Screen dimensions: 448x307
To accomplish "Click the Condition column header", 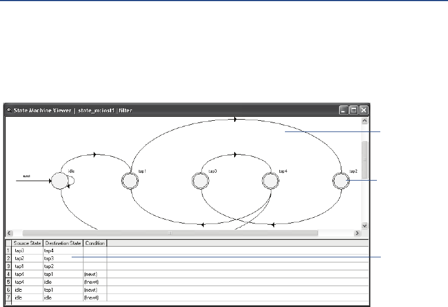I will pyautogui.click(x=94, y=243).
